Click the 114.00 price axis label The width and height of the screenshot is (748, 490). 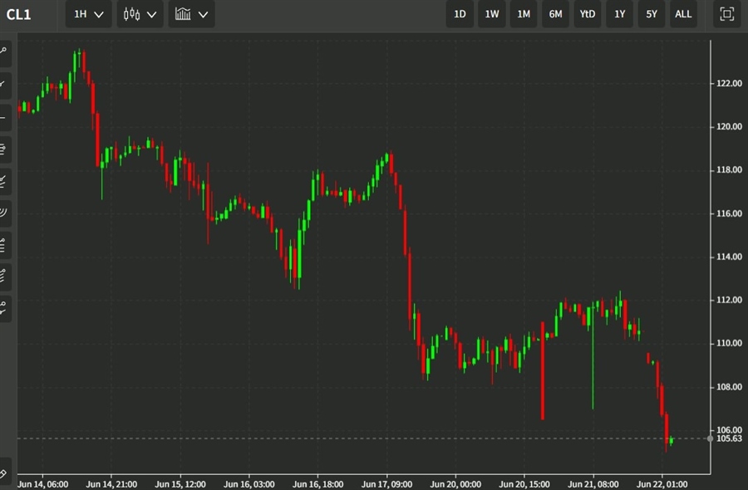tap(730, 257)
